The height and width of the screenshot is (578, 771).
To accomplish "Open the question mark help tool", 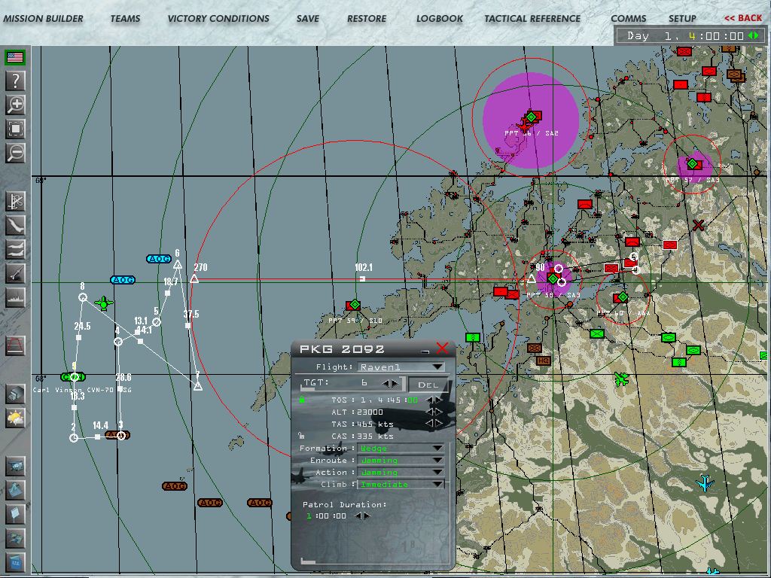I will pos(15,81).
